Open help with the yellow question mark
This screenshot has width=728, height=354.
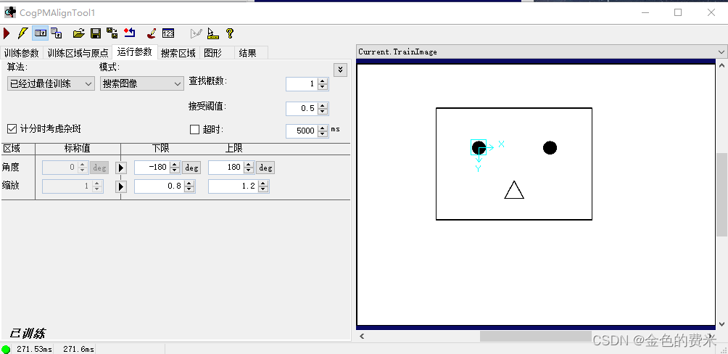229,33
